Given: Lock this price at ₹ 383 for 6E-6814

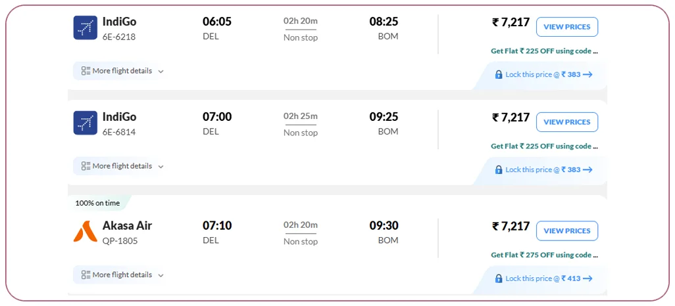Looking at the screenshot, I should point(544,170).
